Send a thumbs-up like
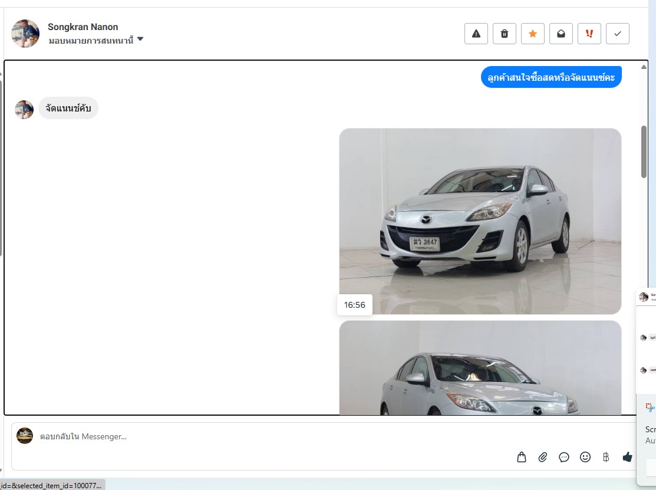 point(627,457)
